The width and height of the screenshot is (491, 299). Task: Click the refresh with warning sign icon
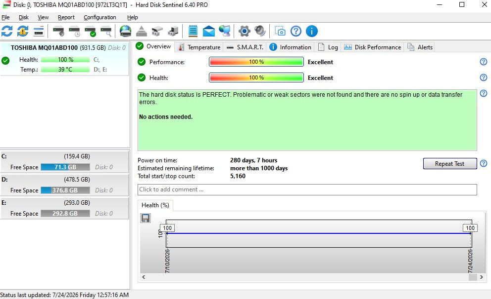click(23, 31)
